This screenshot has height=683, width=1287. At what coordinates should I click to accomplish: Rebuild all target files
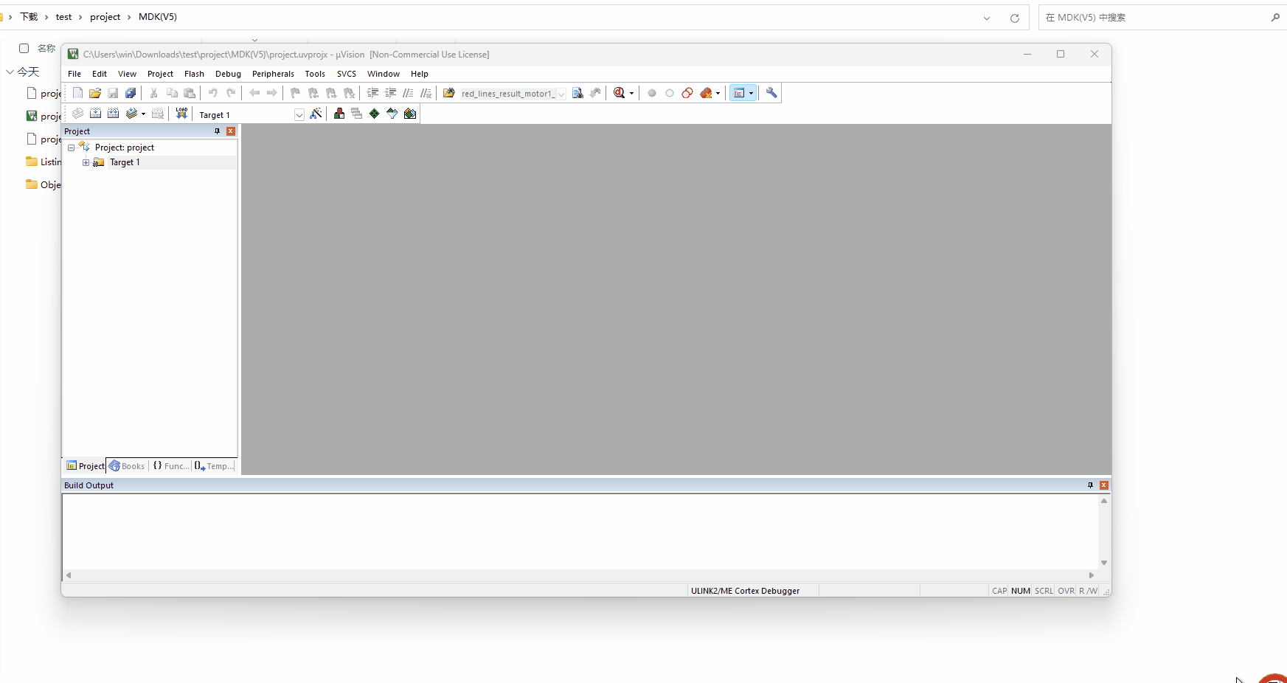point(113,113)
